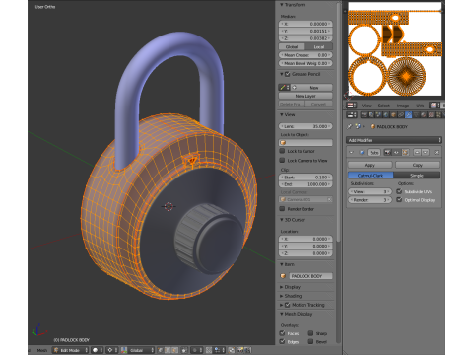Open the Object Data properties tab
473x355 pixels.
coord(416,114)
